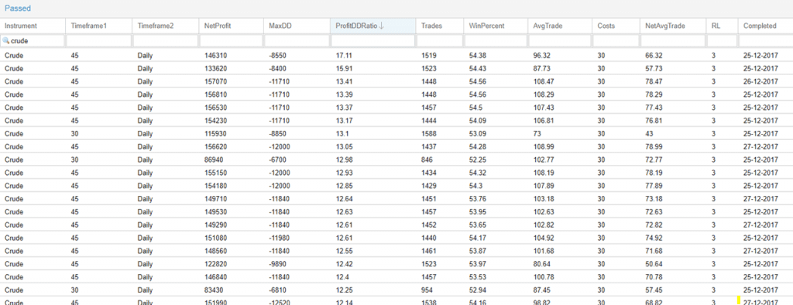Select ProfitDDRatio value 15.91

(343, 69)
